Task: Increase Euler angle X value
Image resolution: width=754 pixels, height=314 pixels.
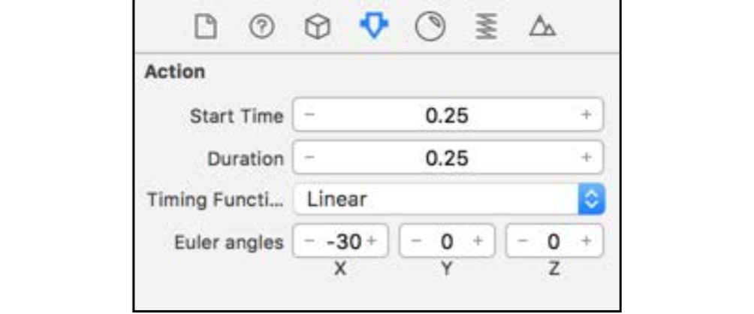Action: point(371,241)
